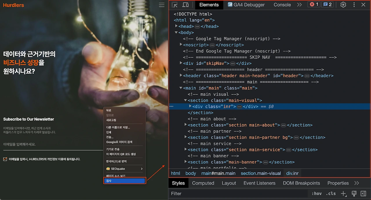Toggle the :hov element state
This screenshot has height=200, width=371.
click(x=317, y=194)
